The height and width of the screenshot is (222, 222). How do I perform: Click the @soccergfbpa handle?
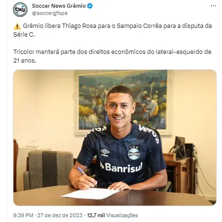(49, 13)
